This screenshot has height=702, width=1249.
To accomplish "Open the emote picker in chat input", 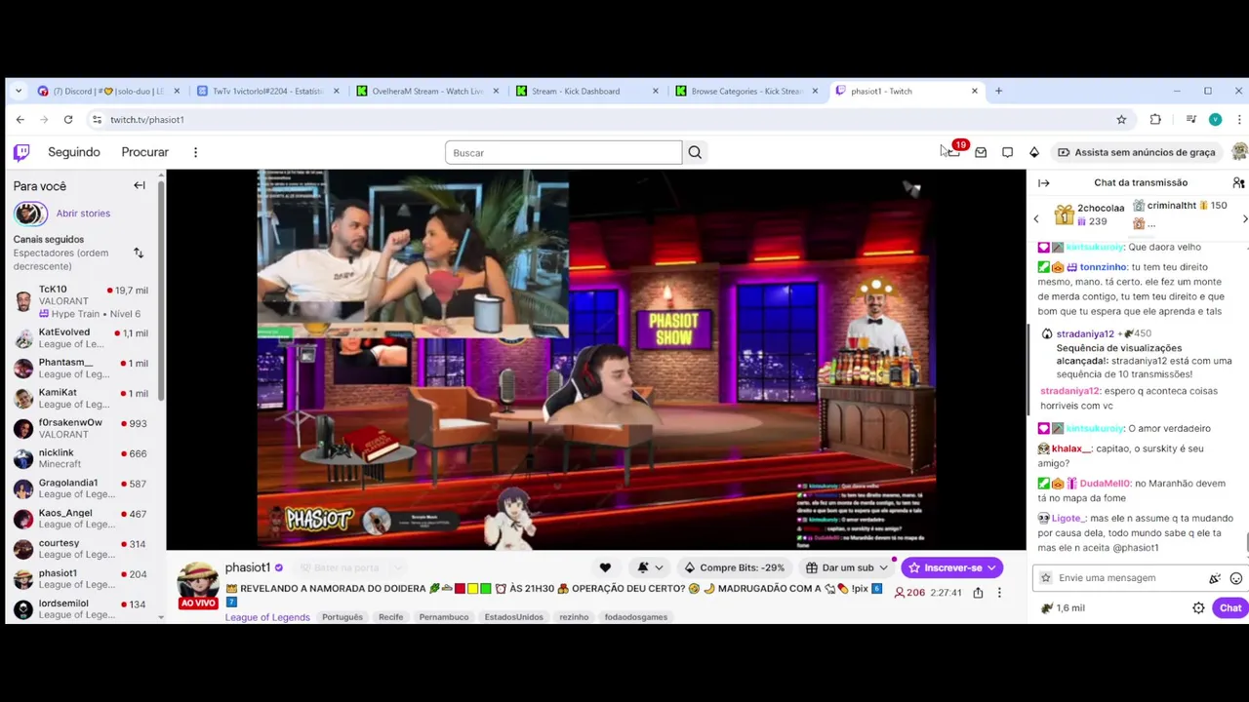I will (x=1235, y=578).
